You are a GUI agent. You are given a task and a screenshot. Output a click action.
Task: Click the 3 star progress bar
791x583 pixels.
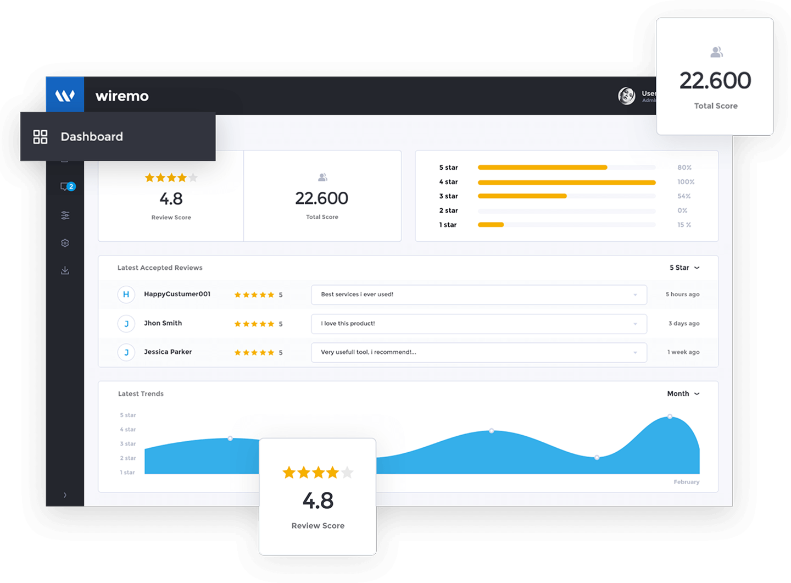567,196
